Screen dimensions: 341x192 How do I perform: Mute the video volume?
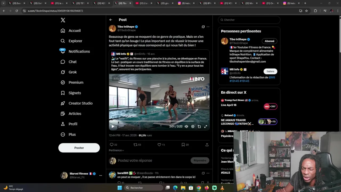pyautogui.click(x=186, y=127)
